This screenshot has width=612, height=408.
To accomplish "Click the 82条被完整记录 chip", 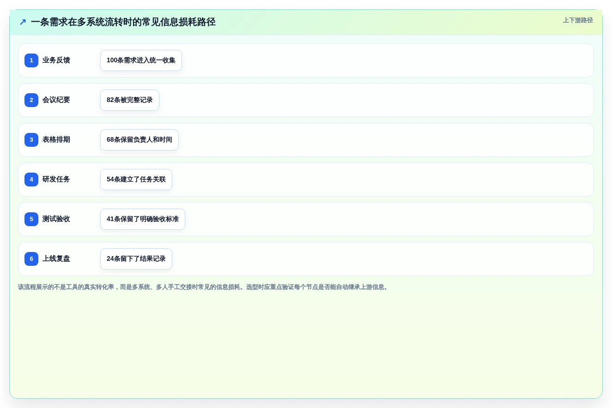I will (x=130, y=100).
